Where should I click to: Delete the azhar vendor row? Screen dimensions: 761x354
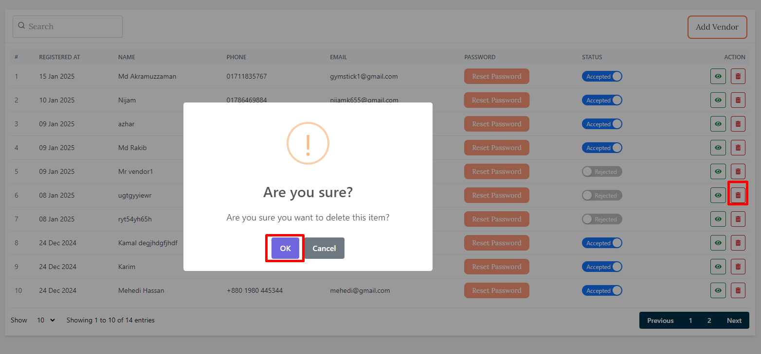[738, 124]
